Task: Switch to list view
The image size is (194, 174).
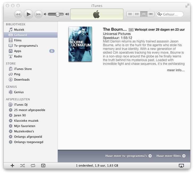Action: point(130,14)
